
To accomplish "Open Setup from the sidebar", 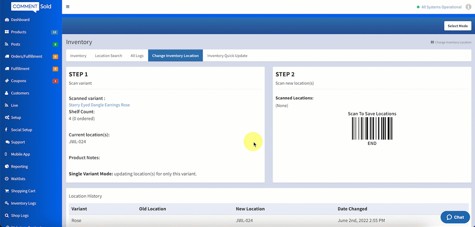I will click(x=15, y=117).
